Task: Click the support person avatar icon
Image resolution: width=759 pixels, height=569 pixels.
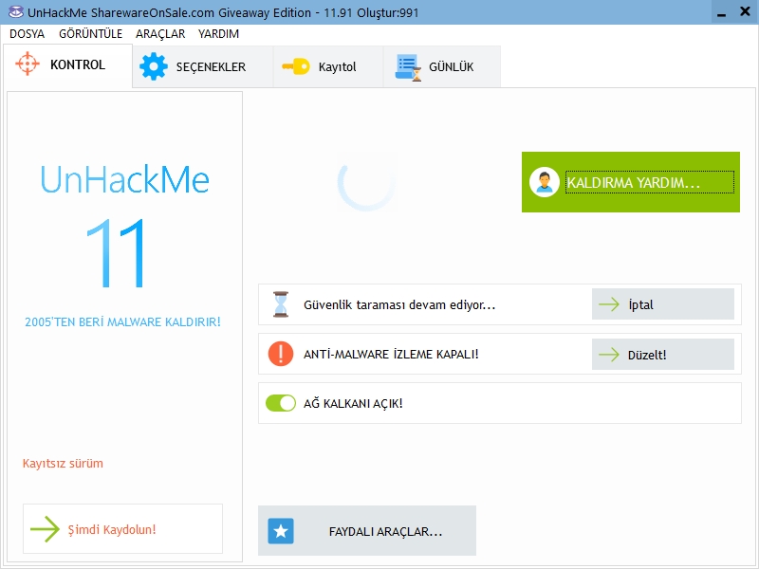Action: (544, 182)
